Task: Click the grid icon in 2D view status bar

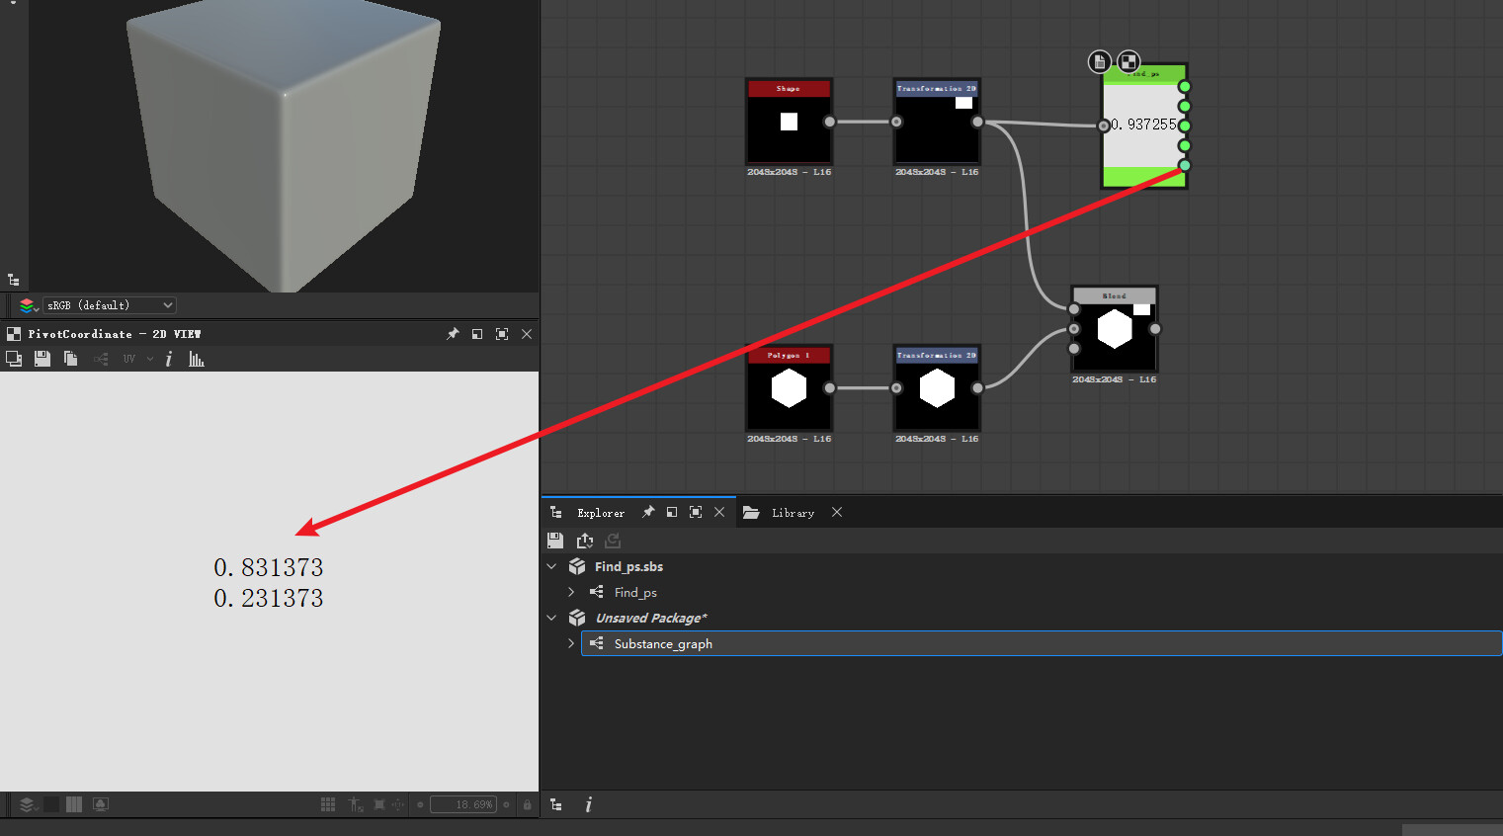Action: point(327,804)
